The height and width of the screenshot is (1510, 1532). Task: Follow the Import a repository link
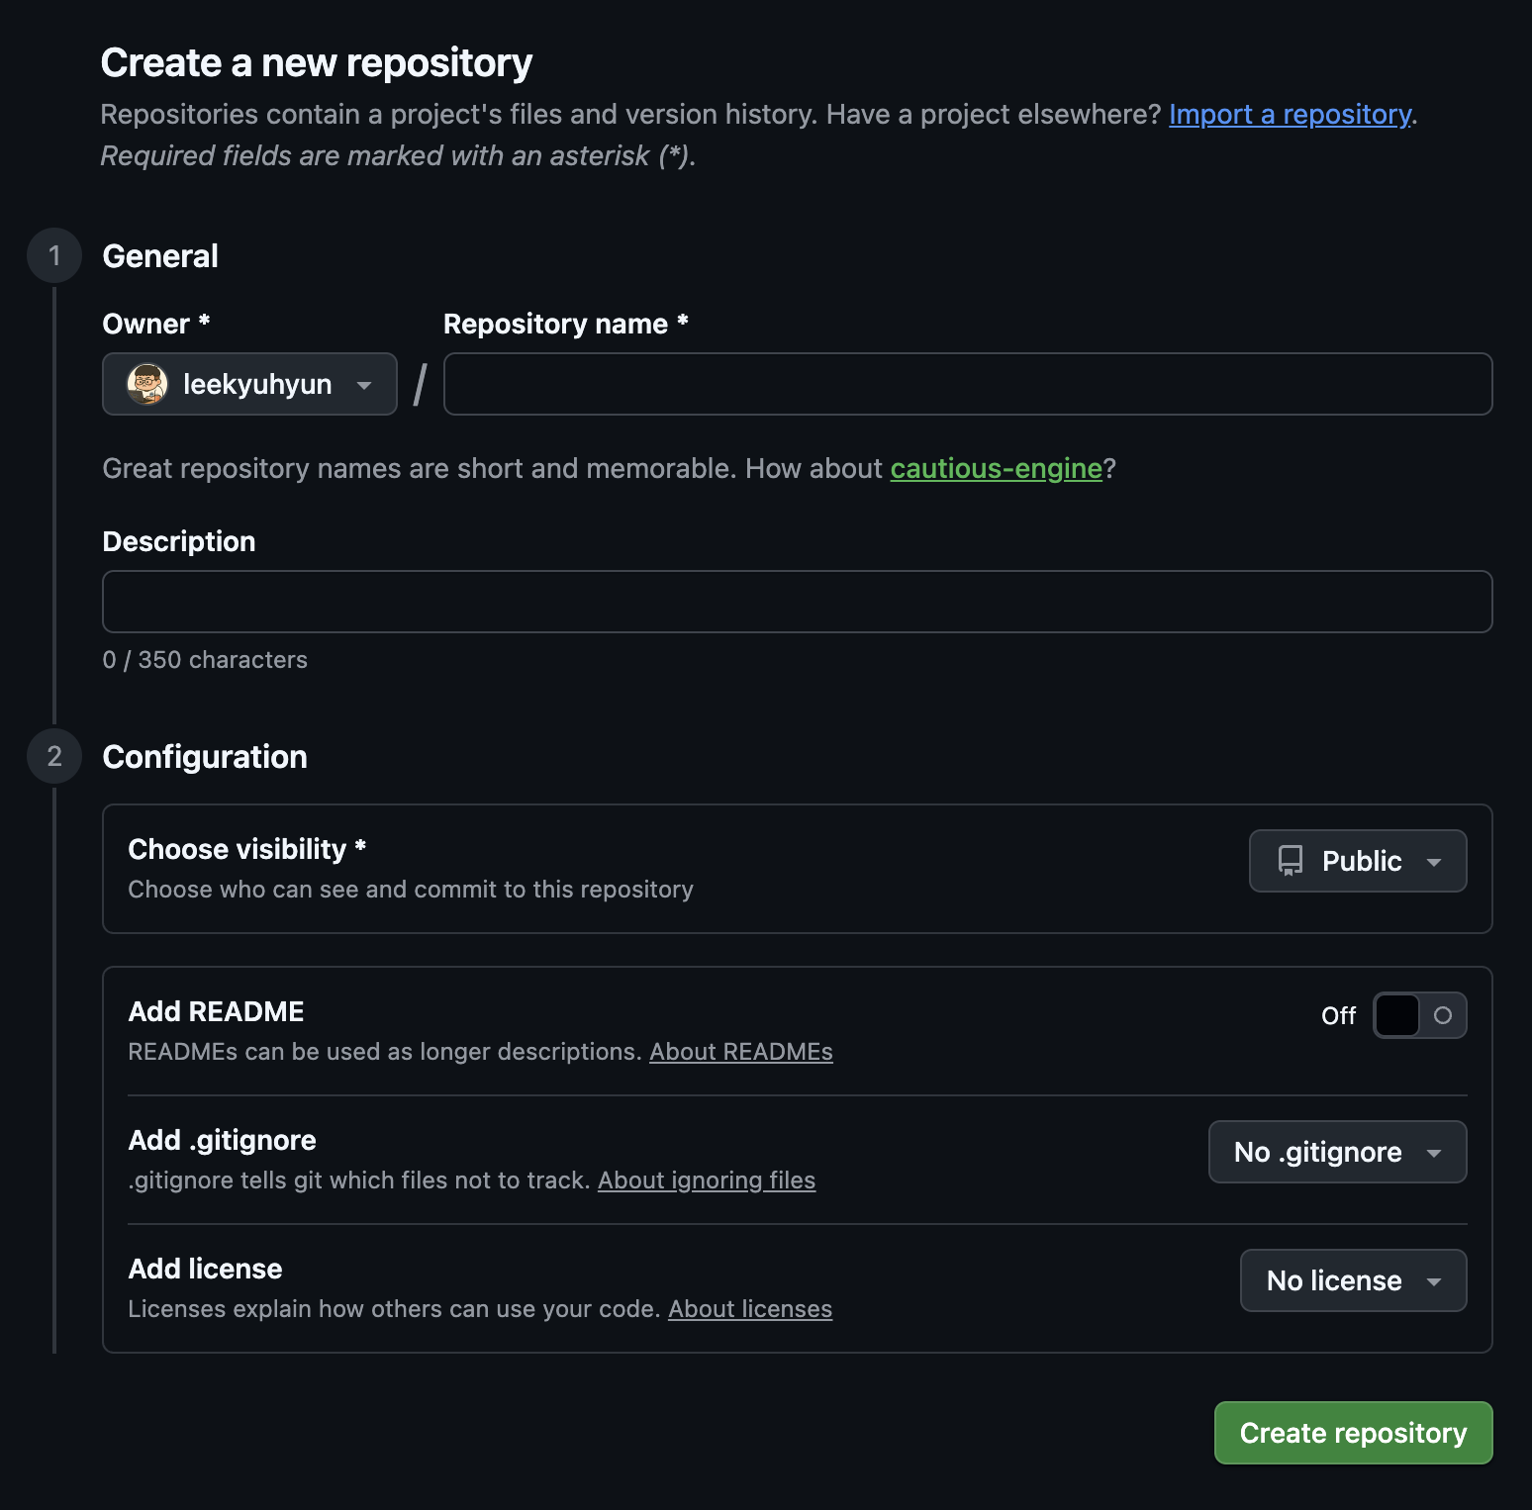pyautogui.click(x=1290, y=115)
